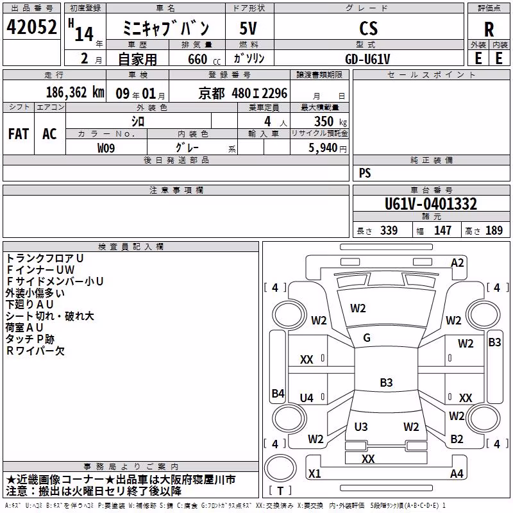
Task: Click the rear-right wheel circle in diagram
Action: pos(483,419)
